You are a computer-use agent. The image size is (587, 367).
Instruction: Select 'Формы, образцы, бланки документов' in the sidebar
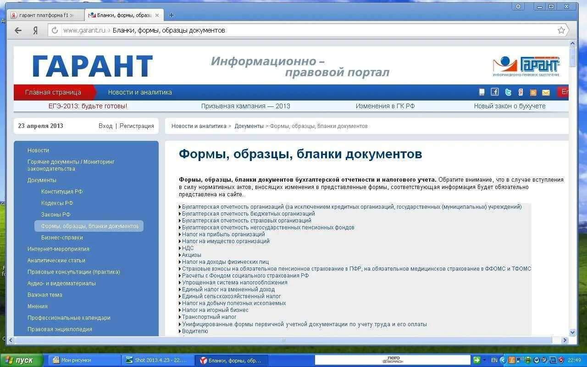coord(89,226)
